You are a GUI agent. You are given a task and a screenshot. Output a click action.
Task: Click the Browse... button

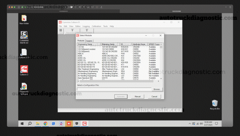pyautogui.click(x=157, y=89)
